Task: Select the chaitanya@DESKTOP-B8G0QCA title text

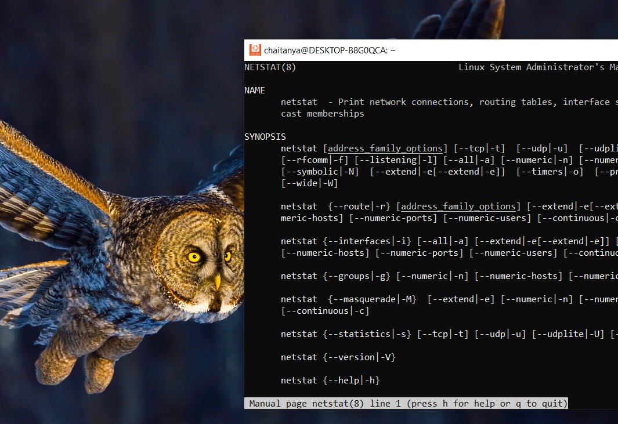Action: click(330, 50)
